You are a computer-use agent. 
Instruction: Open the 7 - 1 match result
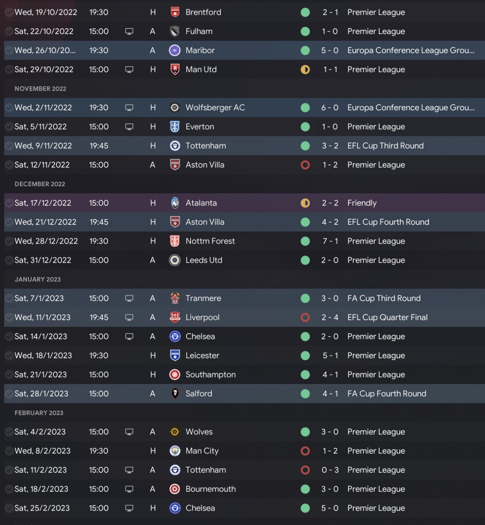(x=330, y=241)
